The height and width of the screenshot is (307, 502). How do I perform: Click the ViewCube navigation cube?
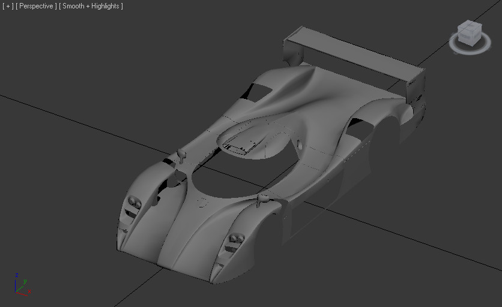pos(470,32)
